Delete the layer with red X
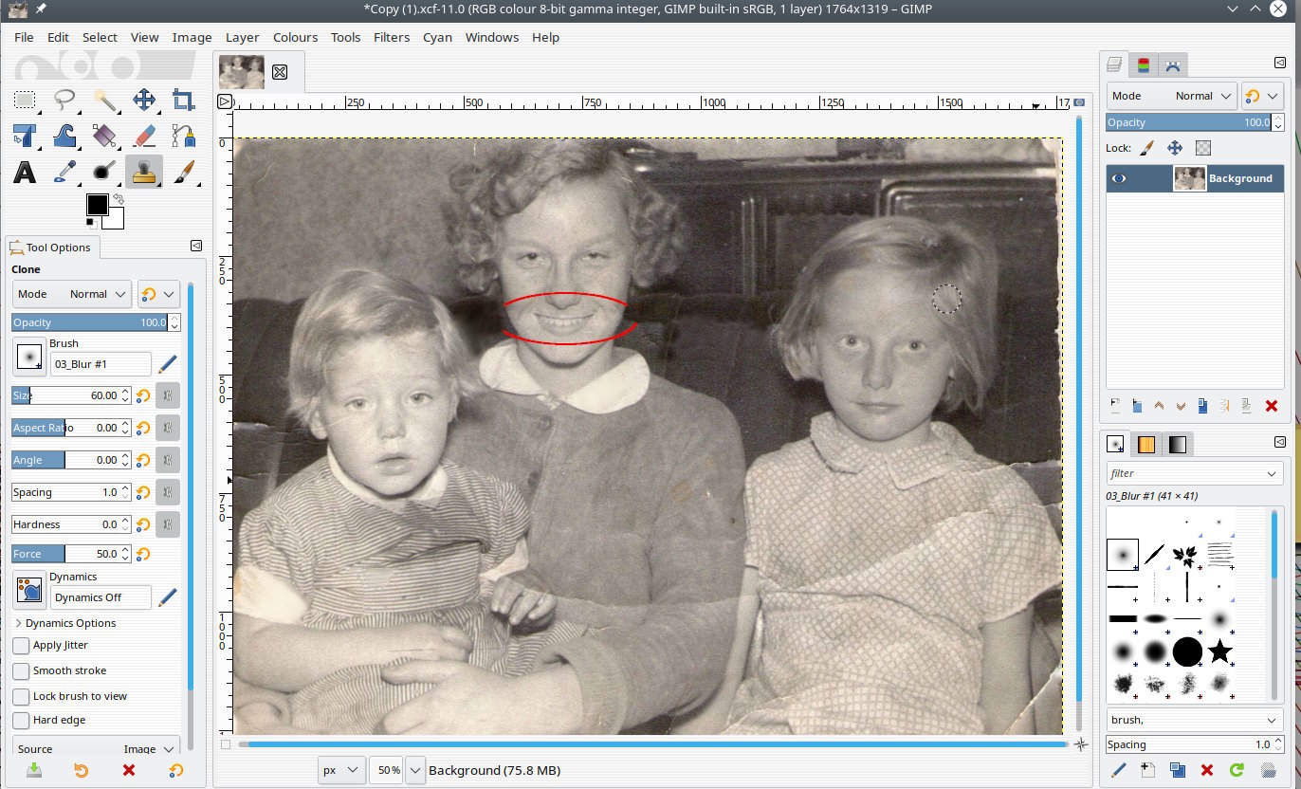Viewport: 1301px width, 789px height. [x=1272, y=406]
